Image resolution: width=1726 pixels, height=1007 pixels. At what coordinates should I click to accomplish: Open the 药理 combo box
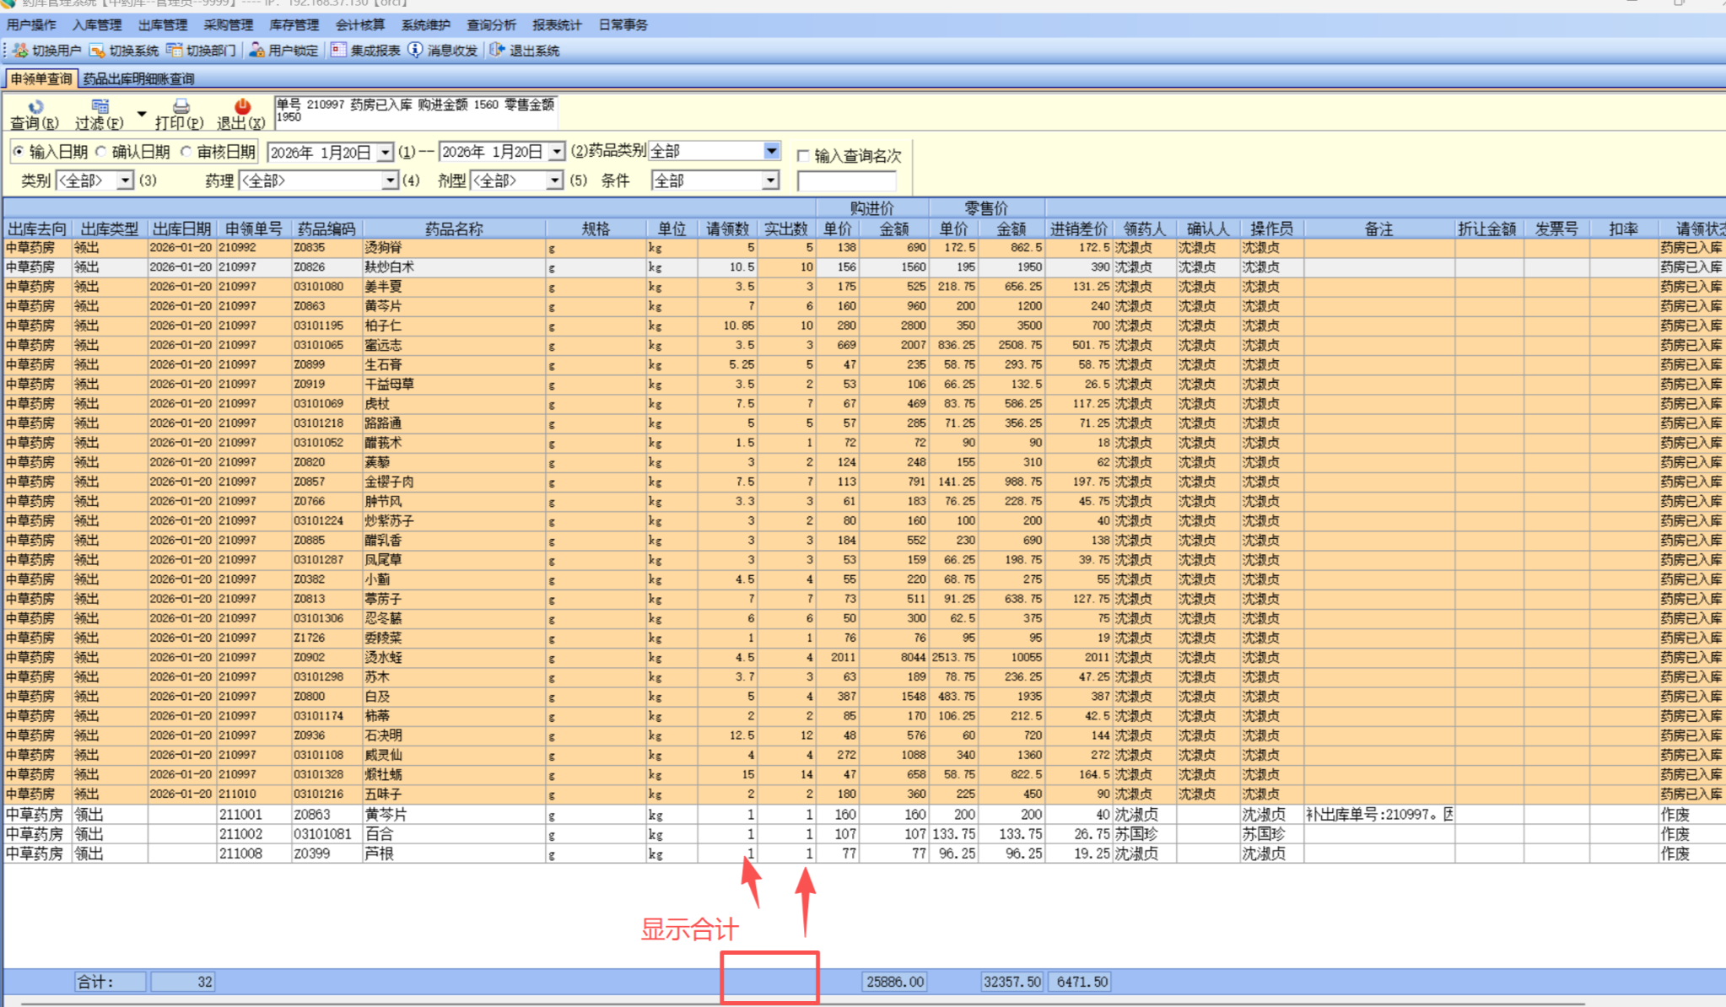point(389,180)
